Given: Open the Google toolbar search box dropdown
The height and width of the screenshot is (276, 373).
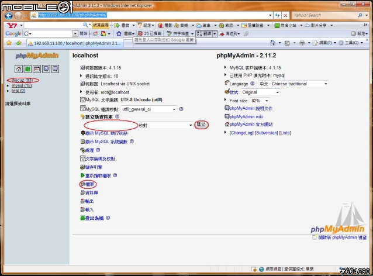Looking at the screenshot, I should point(75,34).
